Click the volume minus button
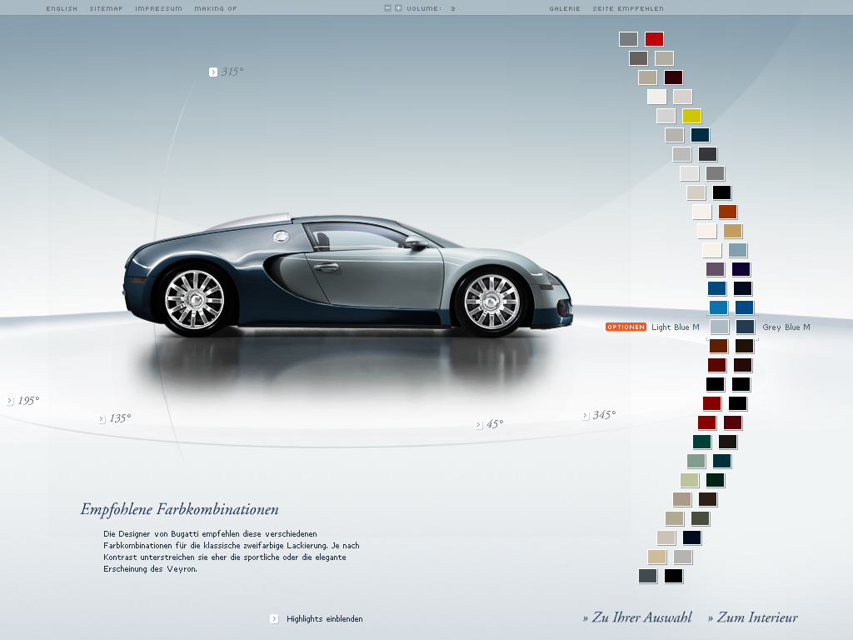853x640 pixels. point(388,8)
